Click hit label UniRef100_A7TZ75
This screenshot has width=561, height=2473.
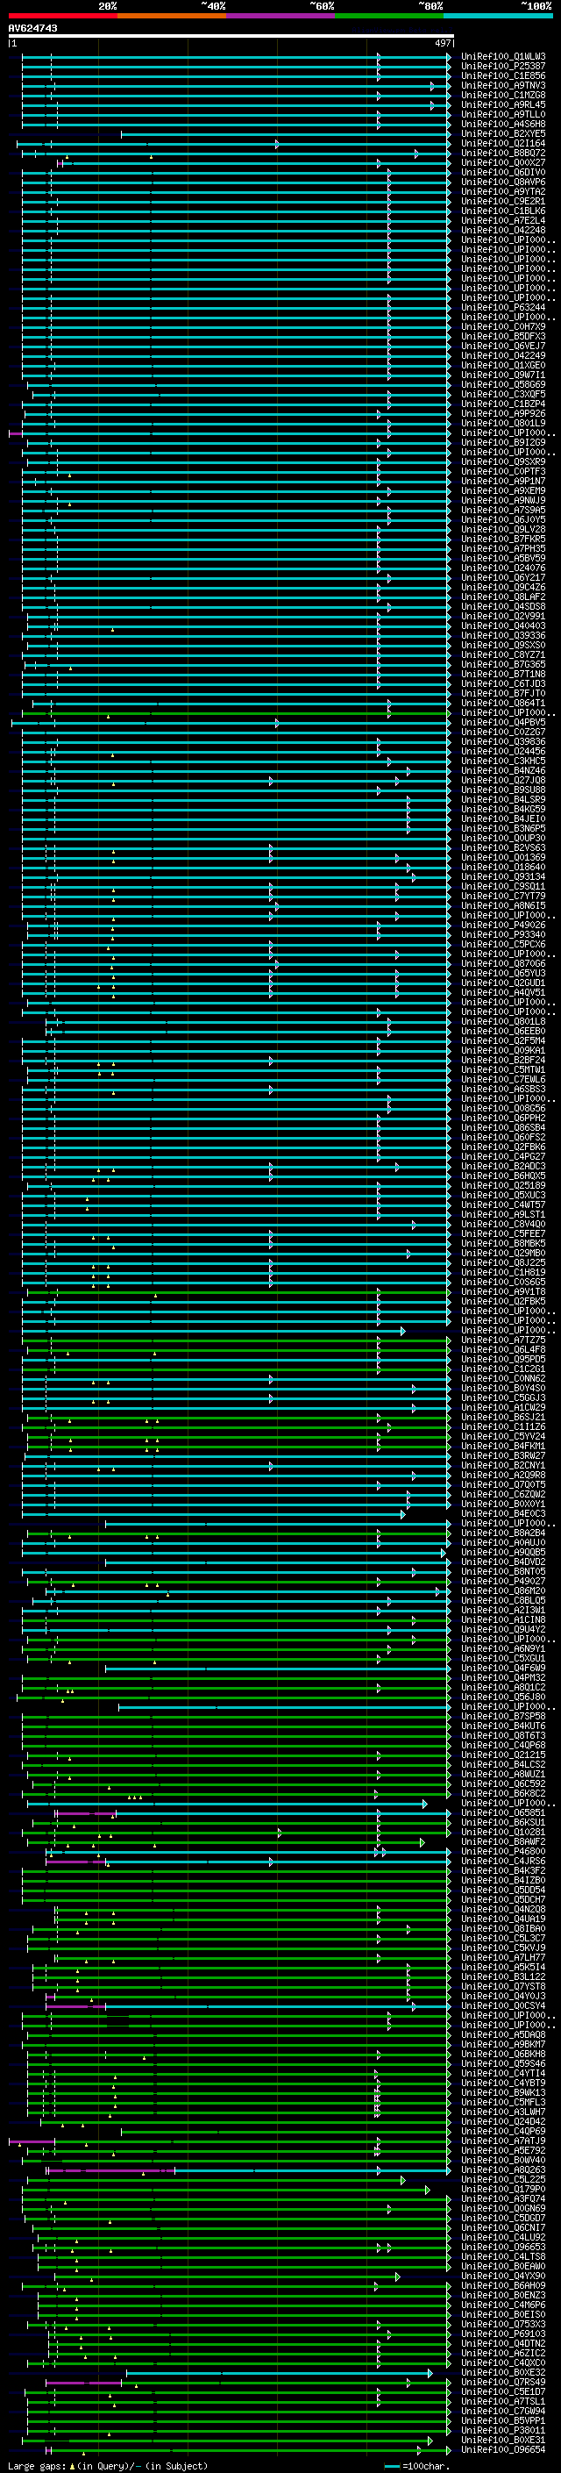click(x=503, y=1340)
